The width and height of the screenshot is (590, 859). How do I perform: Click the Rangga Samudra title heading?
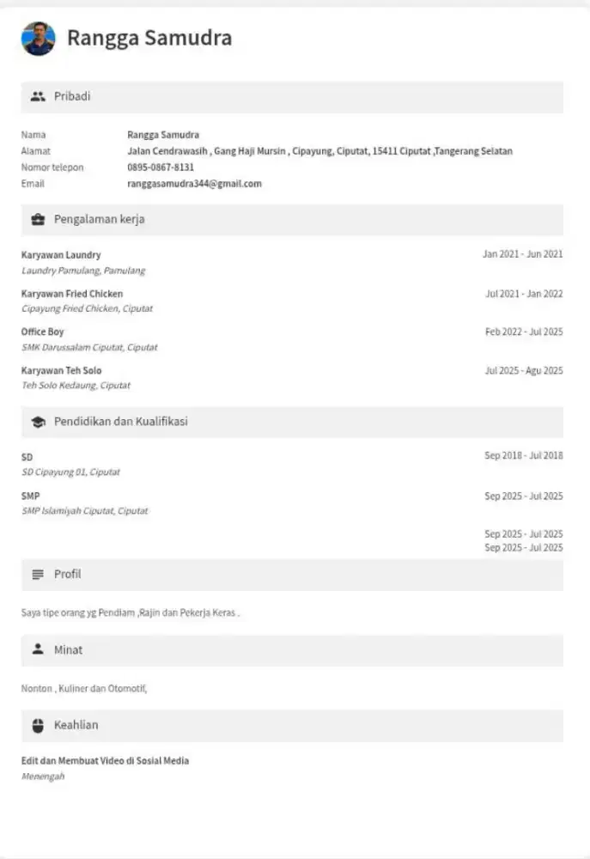tap(149, 39)
